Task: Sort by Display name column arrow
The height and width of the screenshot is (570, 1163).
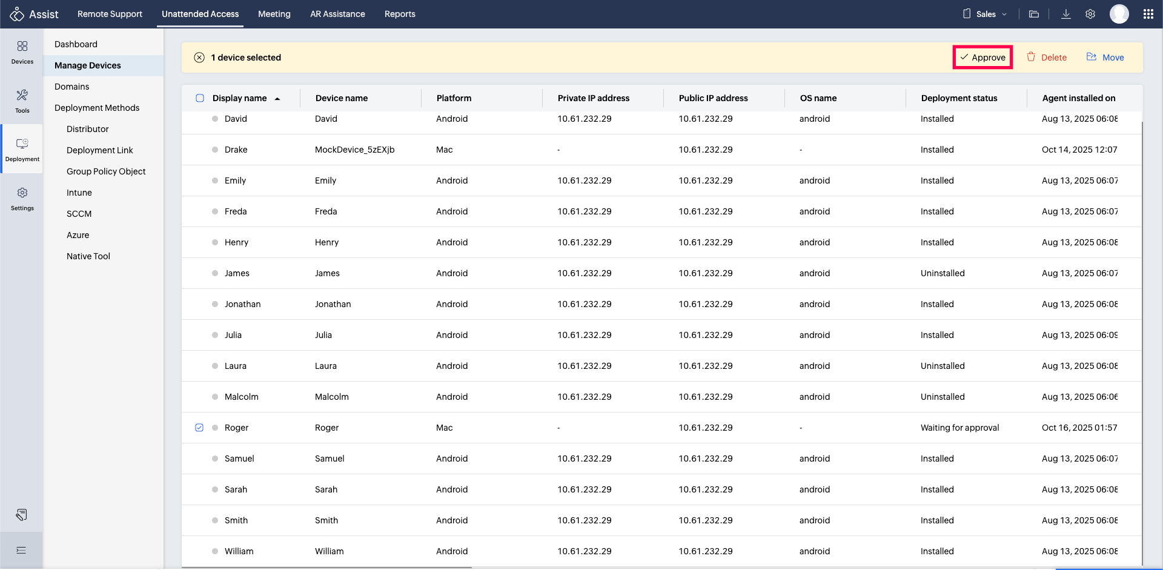Action: point(277,99)
